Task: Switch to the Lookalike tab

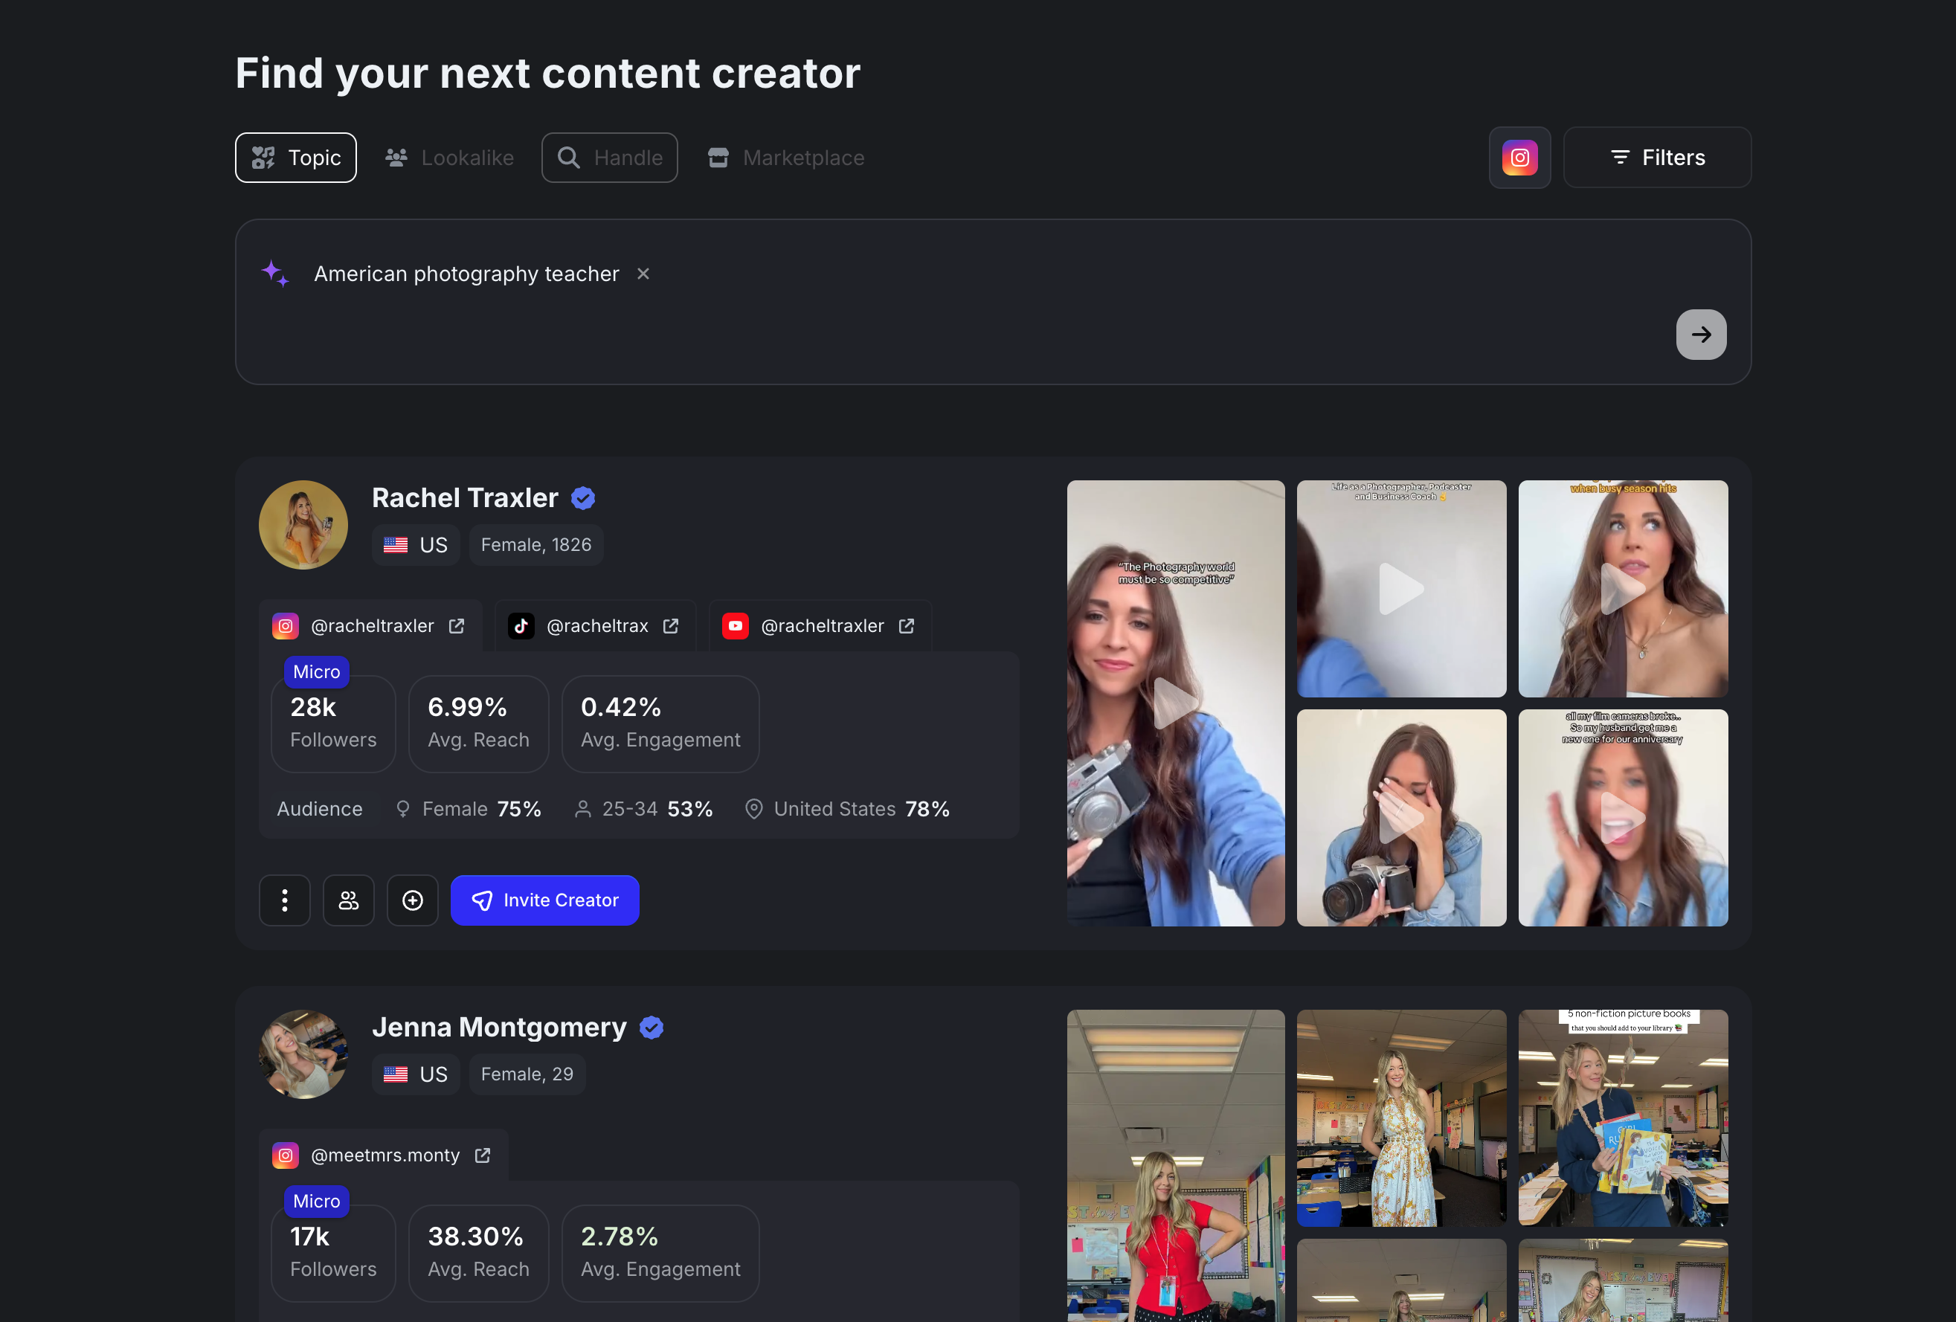Action: (x=448, y=158)
